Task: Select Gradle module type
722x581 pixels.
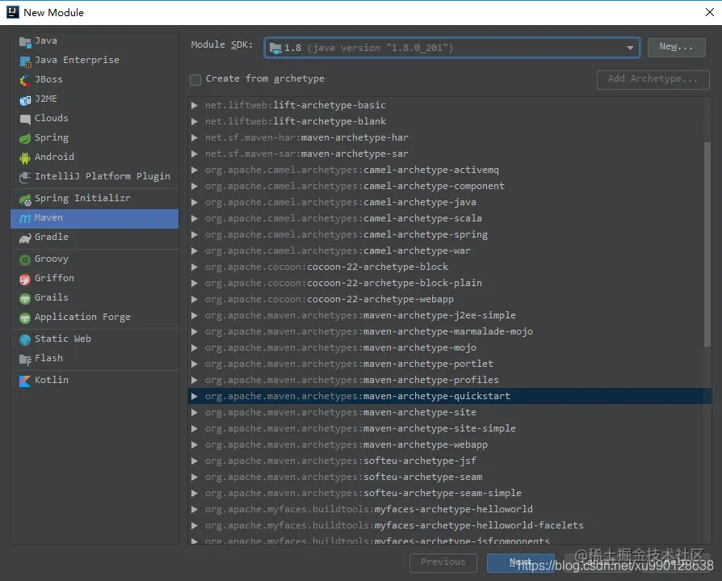Action: (x=94, y=238)
